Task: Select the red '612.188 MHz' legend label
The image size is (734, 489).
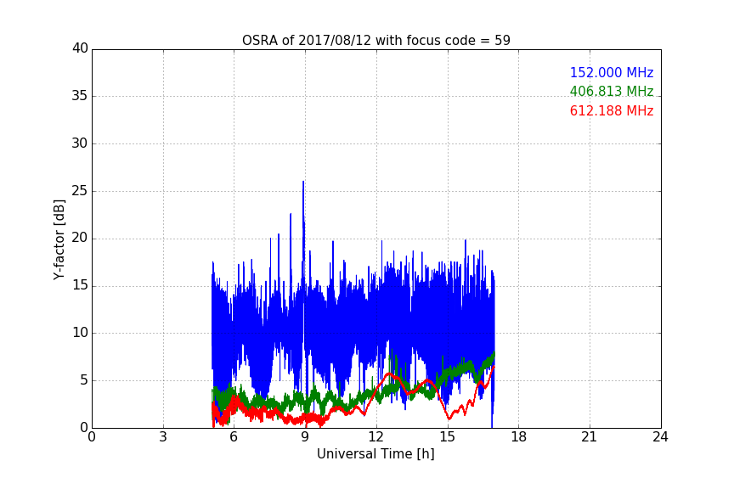Action: 612,111
